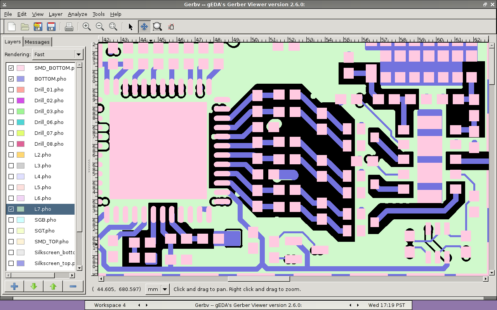This screenshot has width=497, height=310.
Task: Open the Tools menu
Action: (98, 14)
